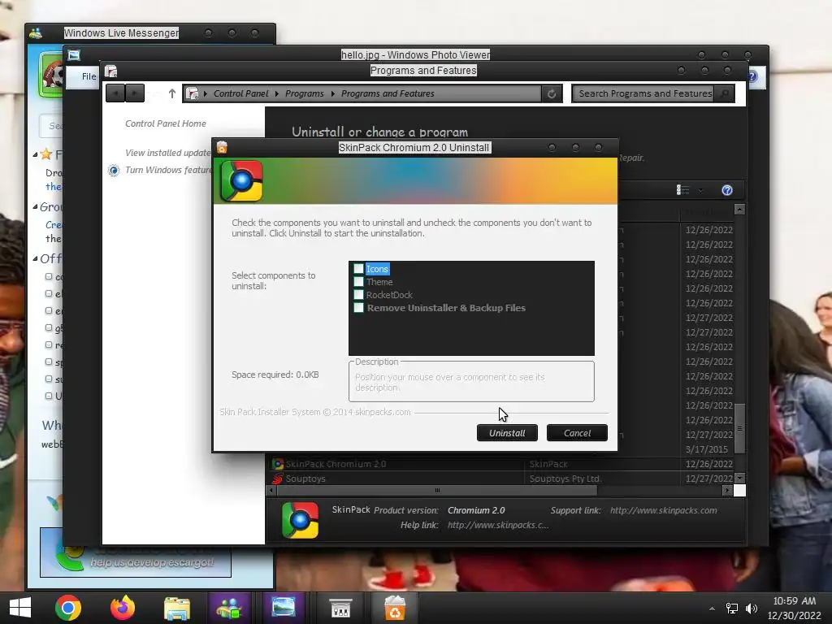Click the change view list icon
Image resolution: width=832 pixels, height=624 pixels.
(682, 190)
